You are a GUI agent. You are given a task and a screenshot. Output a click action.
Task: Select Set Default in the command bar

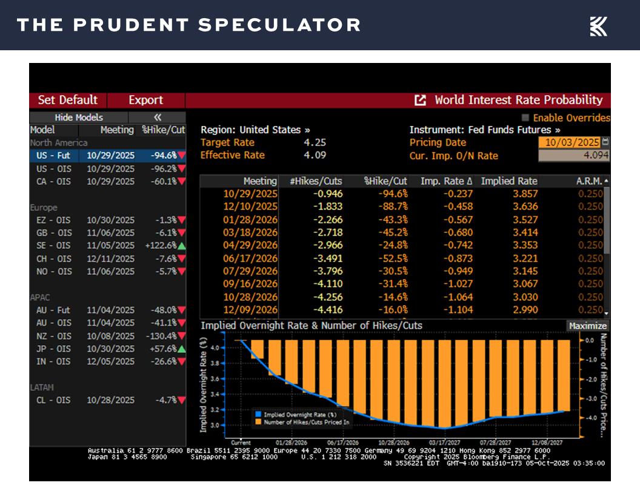(67, 100)
